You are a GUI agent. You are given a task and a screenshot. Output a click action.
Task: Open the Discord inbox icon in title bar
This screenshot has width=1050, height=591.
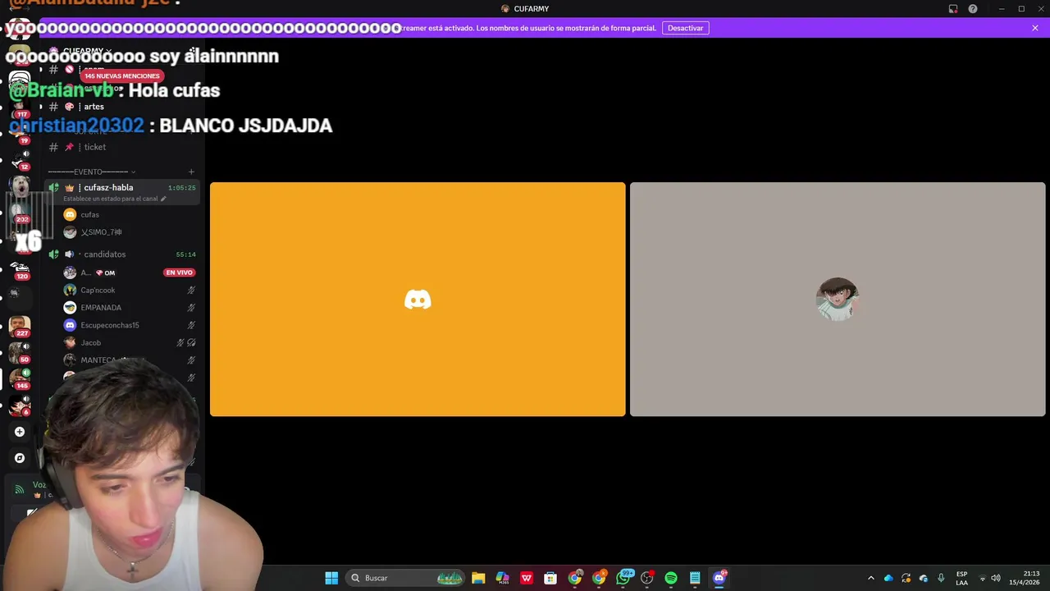coord(953,9)
